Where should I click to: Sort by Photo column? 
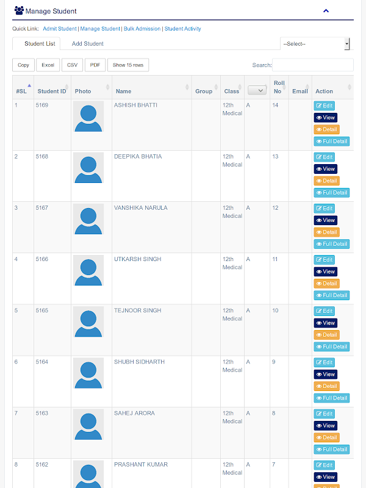[x=91, y=87]
